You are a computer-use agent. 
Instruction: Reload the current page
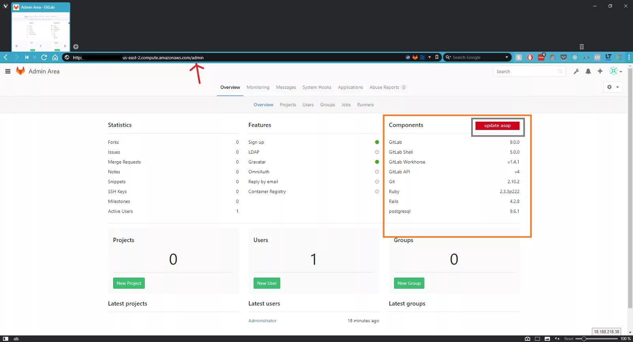[44, 57]
